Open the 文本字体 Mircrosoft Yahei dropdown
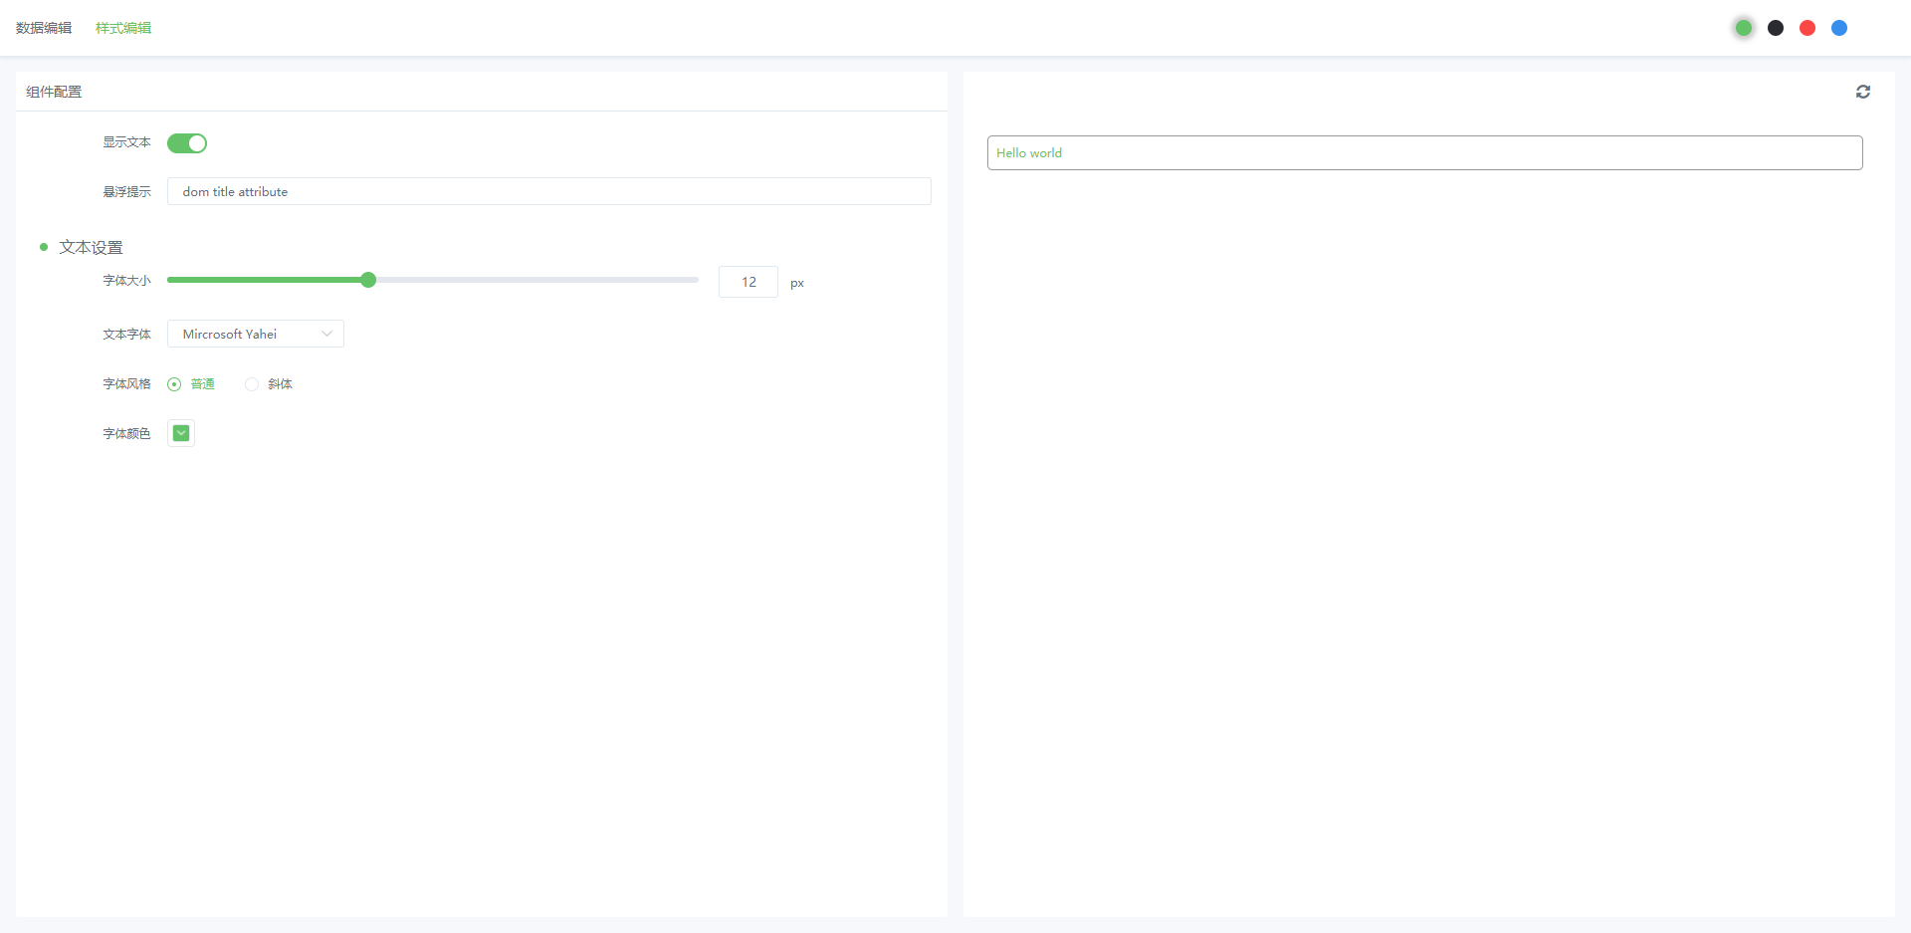The height and width of the screenshot is (933, 1911). click(256, 334)
